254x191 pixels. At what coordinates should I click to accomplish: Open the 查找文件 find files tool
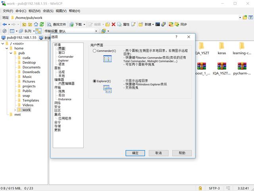[56, 25]
